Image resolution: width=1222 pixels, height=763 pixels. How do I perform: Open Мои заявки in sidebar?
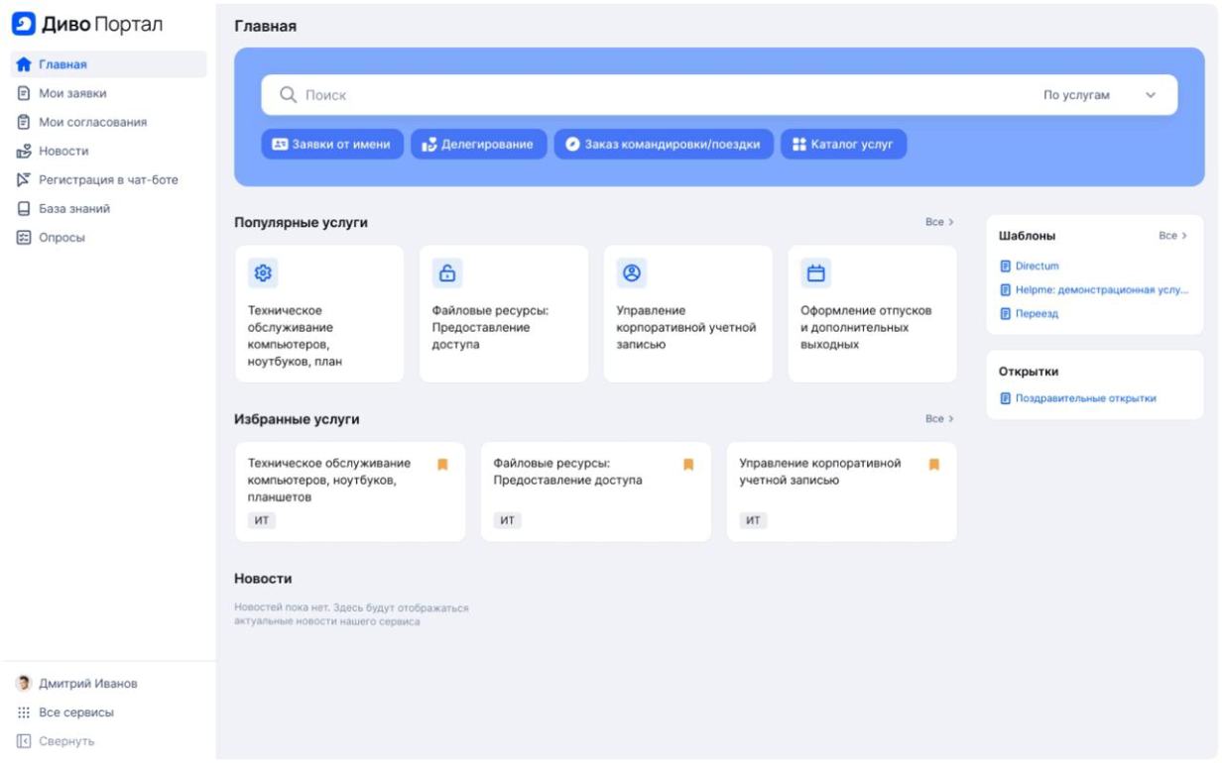point(72,93)
